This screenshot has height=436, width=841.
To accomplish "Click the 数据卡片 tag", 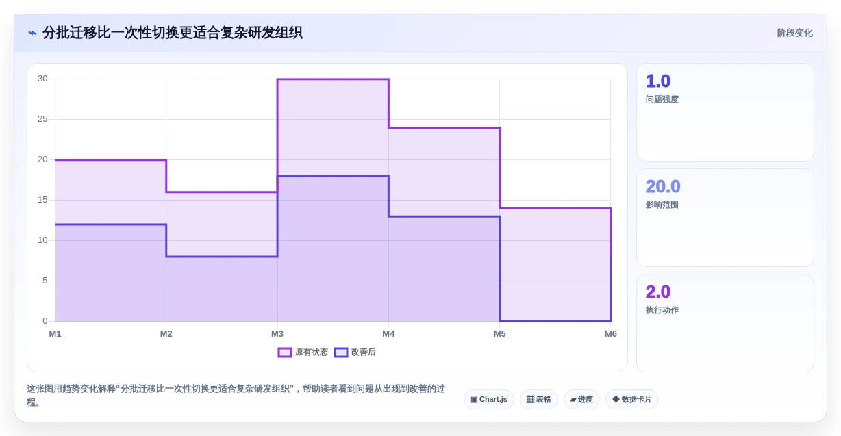I will (632, 400).
